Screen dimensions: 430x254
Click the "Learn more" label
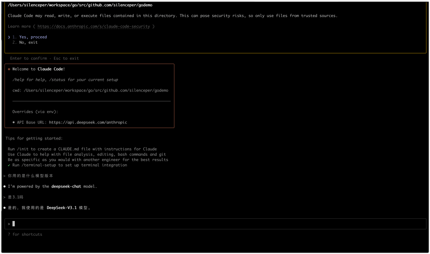19,27
